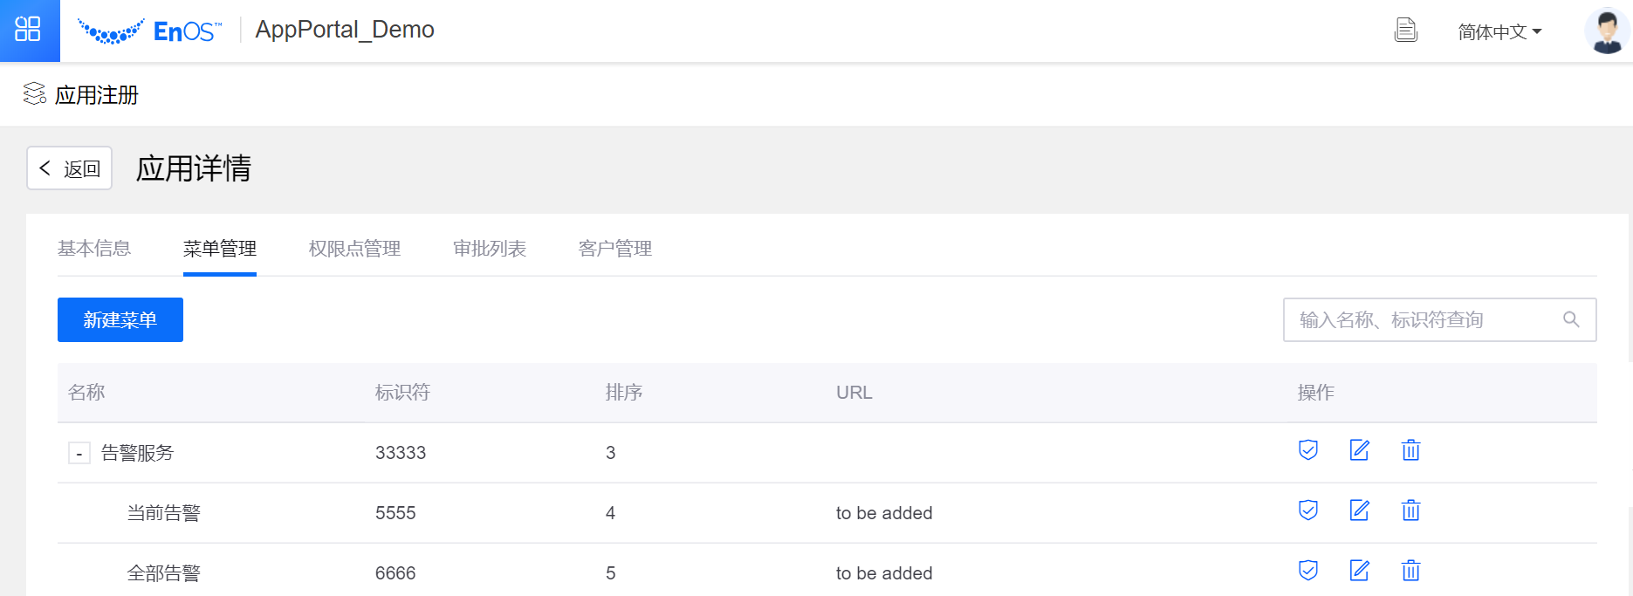The width and height of the screenshot is (1633, 596).
Task: Delete the 告警服务 menu row
Action: [x=1410, y=450]
